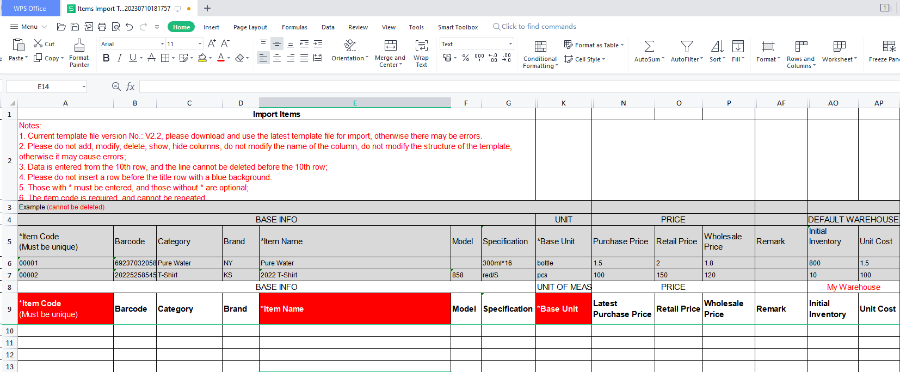Toggle Italic formatting
Screen dimensions: 900x372
pos(119,58)
